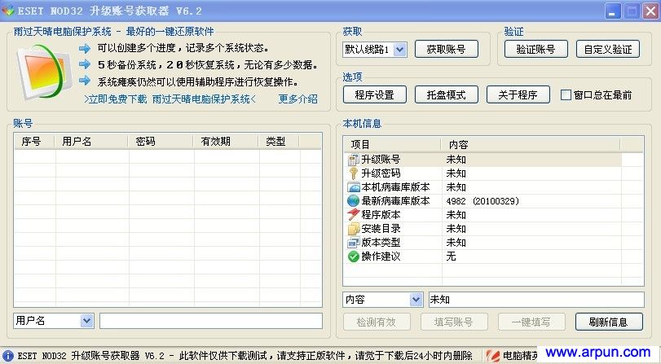Click the 类型 column header

(x=278, y=142)
